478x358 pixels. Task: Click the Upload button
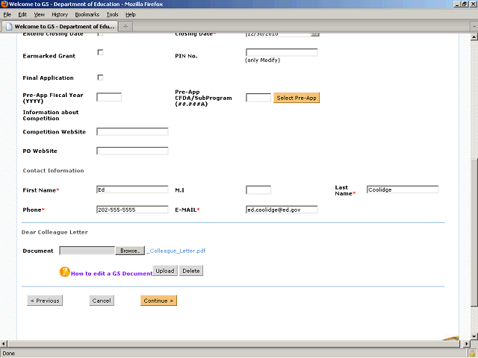[165, 271]
